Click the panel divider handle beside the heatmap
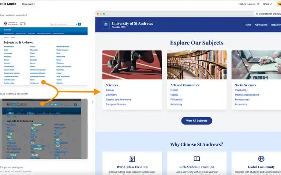Image resolution: width=281 pixels, height=175 pixels. click(93, 102)
